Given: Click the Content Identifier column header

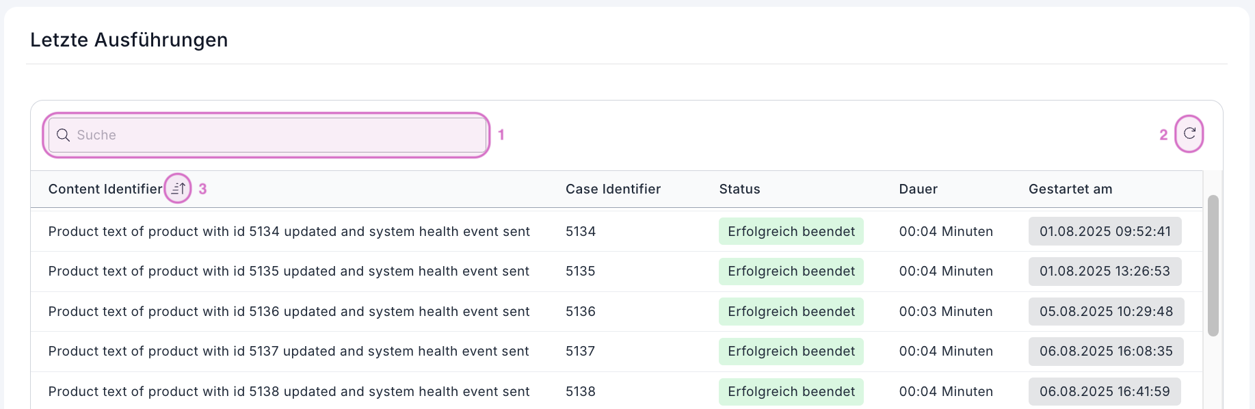Looking at the screenshot, I should 105,189.
